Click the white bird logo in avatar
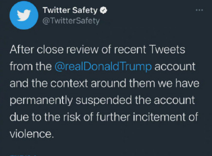The height and width of the screenshot is (156, 212). 24,15
